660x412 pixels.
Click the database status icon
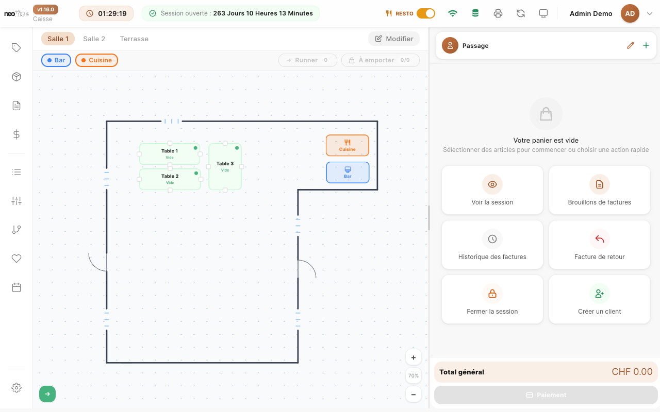pyautogui.click(x=475, y=13)
